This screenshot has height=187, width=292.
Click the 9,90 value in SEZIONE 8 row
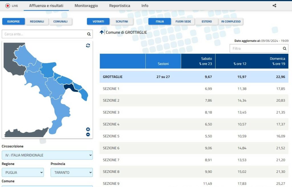pyautogui.click(x=208, y=172)
